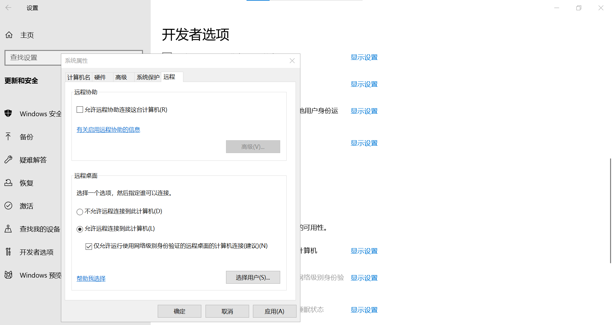Open 有关启用远程协助的信息 link
Image resolution: width=612 pixels, height=325 pixels.
108,130
